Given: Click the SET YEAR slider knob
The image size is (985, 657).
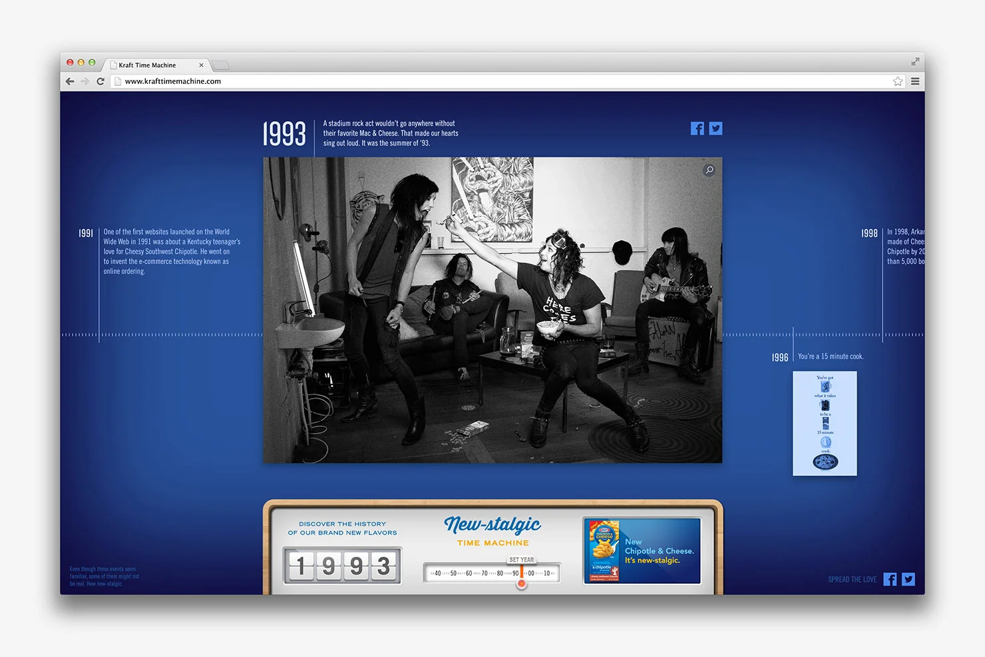Looking at the screenshot, I should point(522,584).
